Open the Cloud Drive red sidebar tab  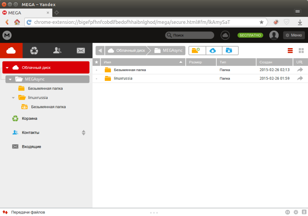[x=11, y=51]
